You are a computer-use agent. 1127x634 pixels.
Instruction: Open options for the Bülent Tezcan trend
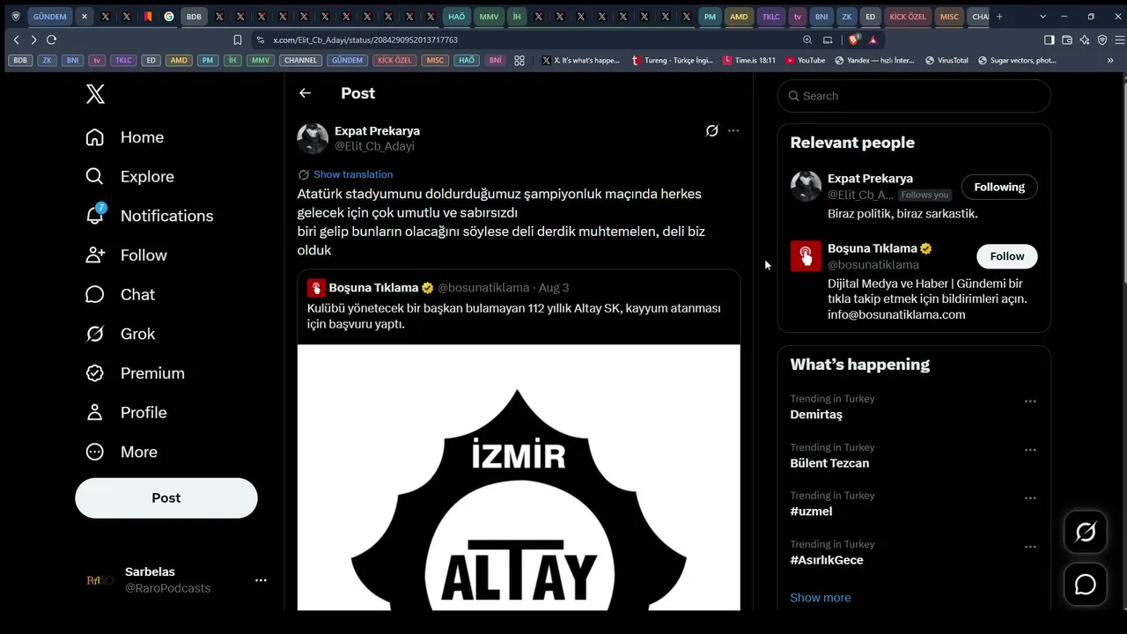[1030, 450]
